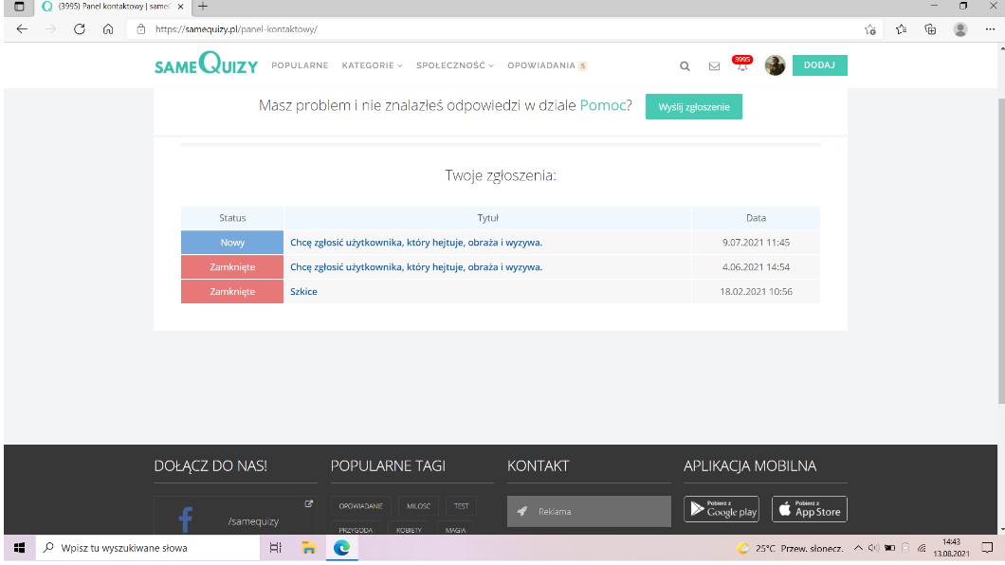
Task: Click the Wyślij zgłoszenie button
Action: coord(693,107)
